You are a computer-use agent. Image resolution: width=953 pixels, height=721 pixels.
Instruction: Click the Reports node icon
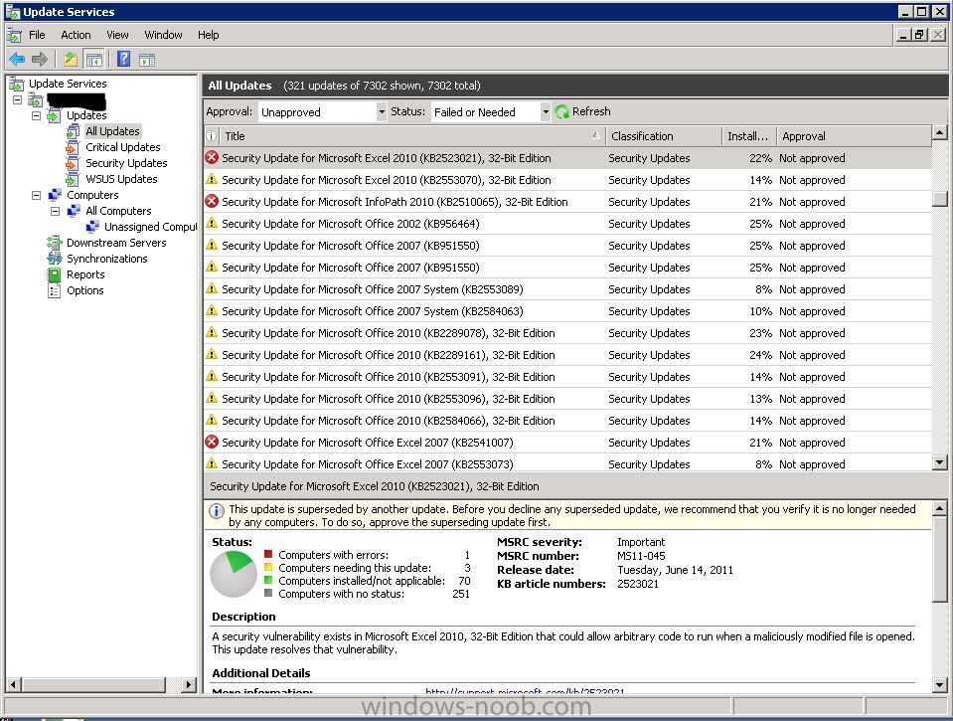coord(55,274)
